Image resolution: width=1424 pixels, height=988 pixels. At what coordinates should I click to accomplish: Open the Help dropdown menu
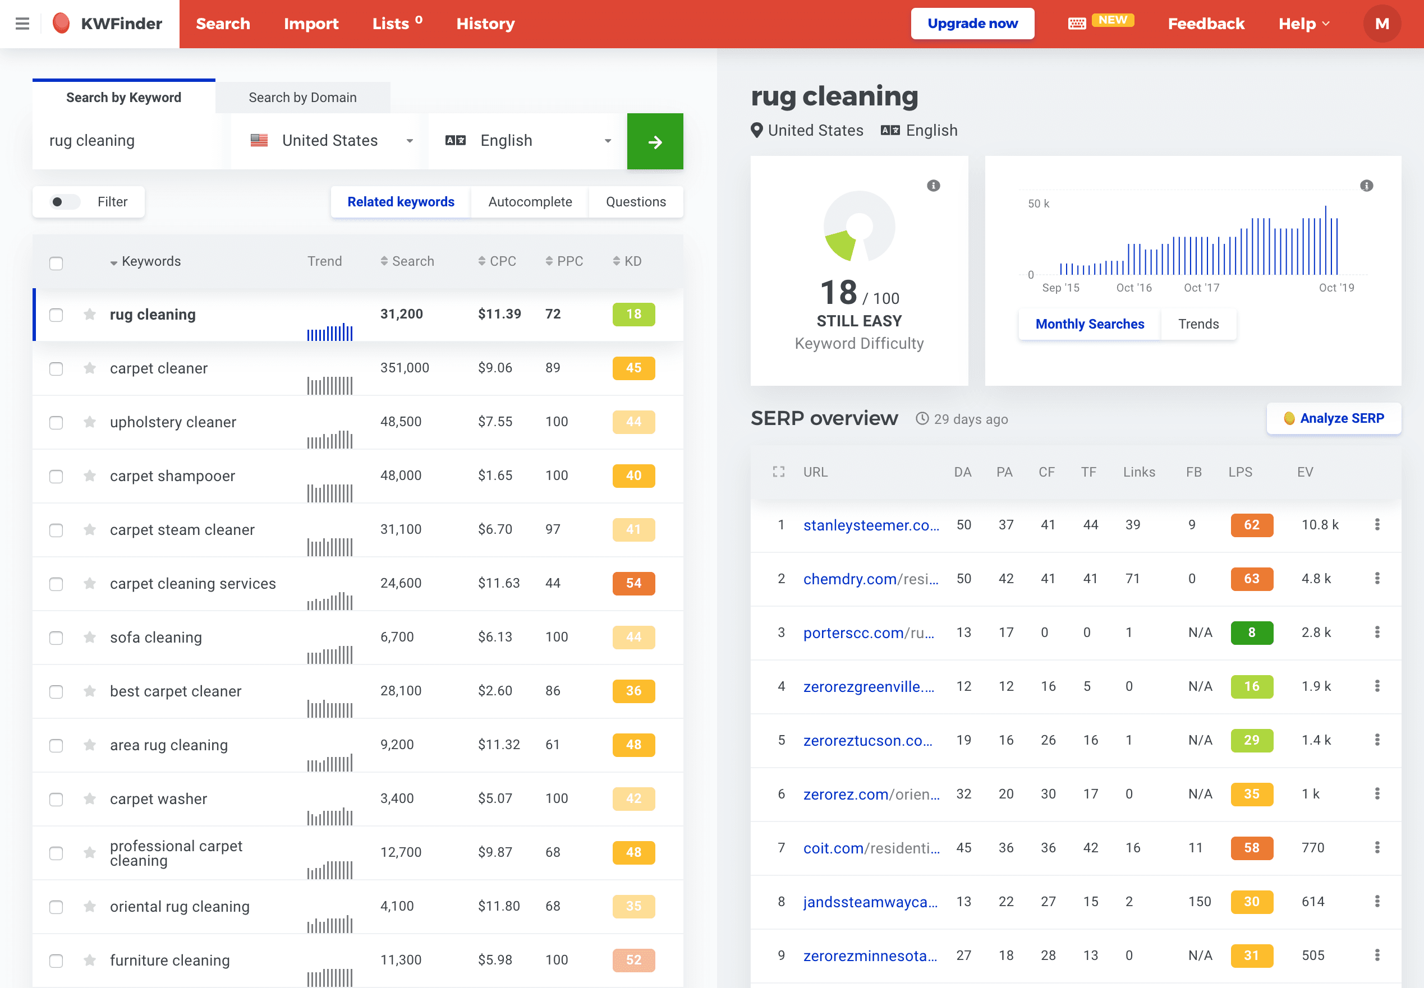click(1303, 24)
